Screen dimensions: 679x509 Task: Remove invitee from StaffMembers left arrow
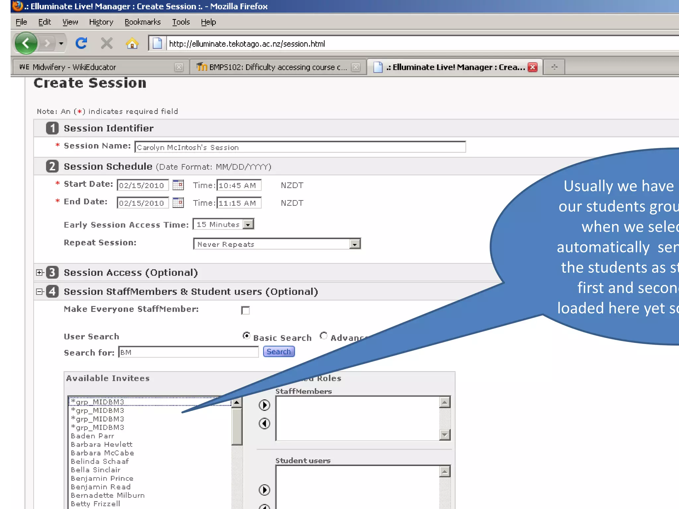[264, 423]
